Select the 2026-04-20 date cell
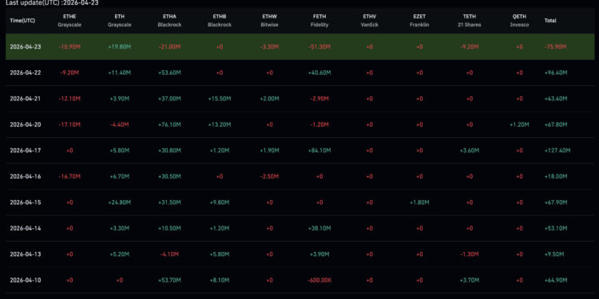 pyautogui.click(x=26, y=124)
